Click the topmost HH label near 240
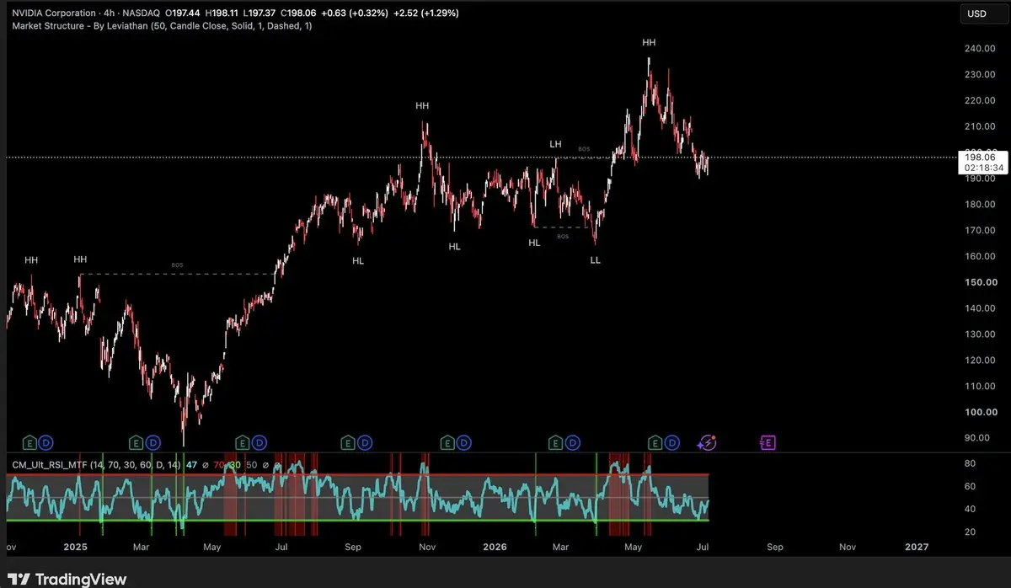Viewport: 1011px width, 588px height. coord(649,41)
